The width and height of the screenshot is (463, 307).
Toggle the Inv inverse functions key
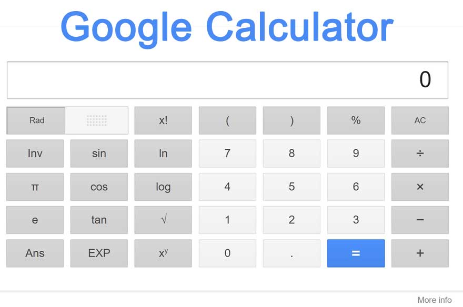click(35, 153)
